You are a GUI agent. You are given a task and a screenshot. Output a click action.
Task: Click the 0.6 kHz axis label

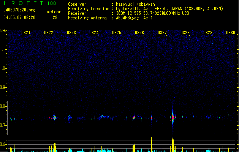tap(3, 144)
